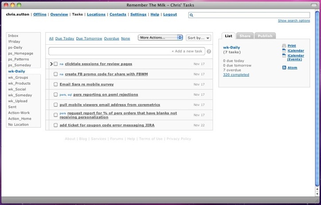
Task: Check the pers reporting on peml checkbox
Action: coord(56,95)
